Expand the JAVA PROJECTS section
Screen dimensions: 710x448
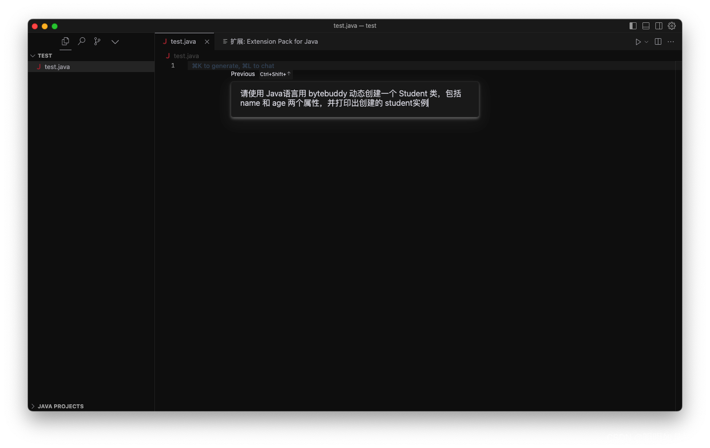pos(91,406)
